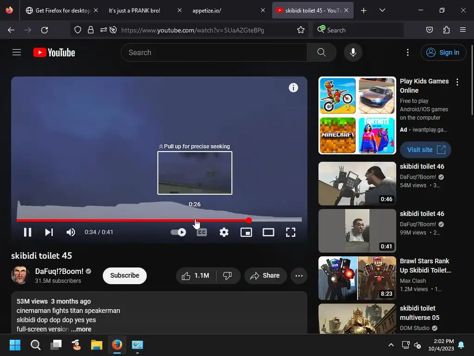The width and height of the screenshot is (474, 356).
Task: Open site permissions icon in address bar
Action: [103, 30]
